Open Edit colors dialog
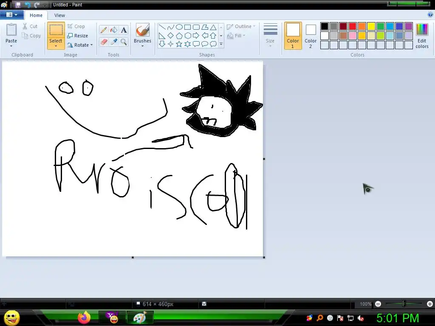The width and height of the screenshot is (435, 326). (x=422, y=36)
